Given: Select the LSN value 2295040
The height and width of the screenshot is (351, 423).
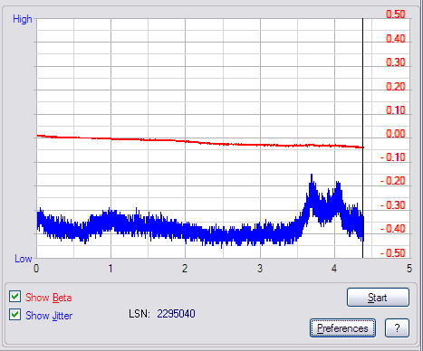Looking at the screenshot, I should (176, 314).
